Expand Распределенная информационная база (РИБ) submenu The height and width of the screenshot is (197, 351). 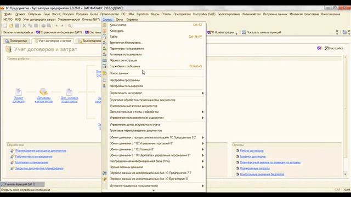(x=154, y=161)
